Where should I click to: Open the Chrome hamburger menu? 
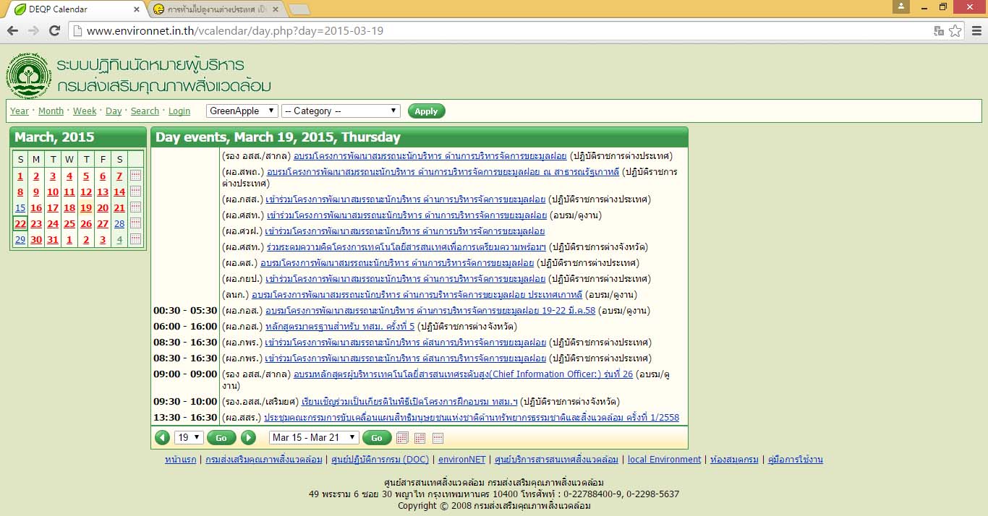click(976, 31)
